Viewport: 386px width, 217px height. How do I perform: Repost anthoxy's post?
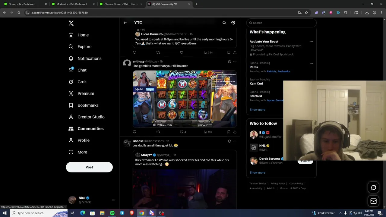tap(158, 132)
